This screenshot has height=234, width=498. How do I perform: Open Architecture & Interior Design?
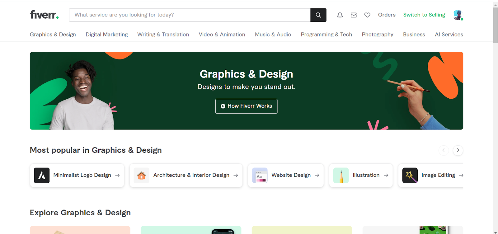186,175
